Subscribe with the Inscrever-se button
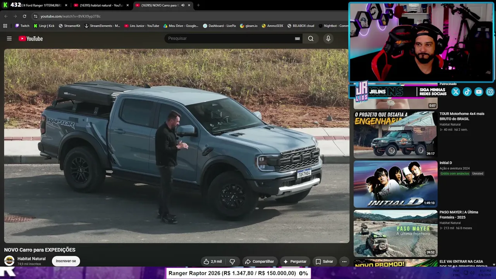 [66, 261]
